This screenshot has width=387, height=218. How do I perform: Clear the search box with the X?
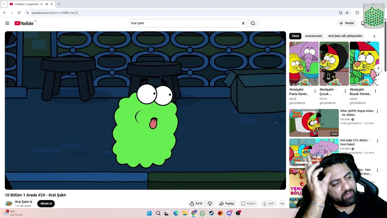(x=243, y=23)
